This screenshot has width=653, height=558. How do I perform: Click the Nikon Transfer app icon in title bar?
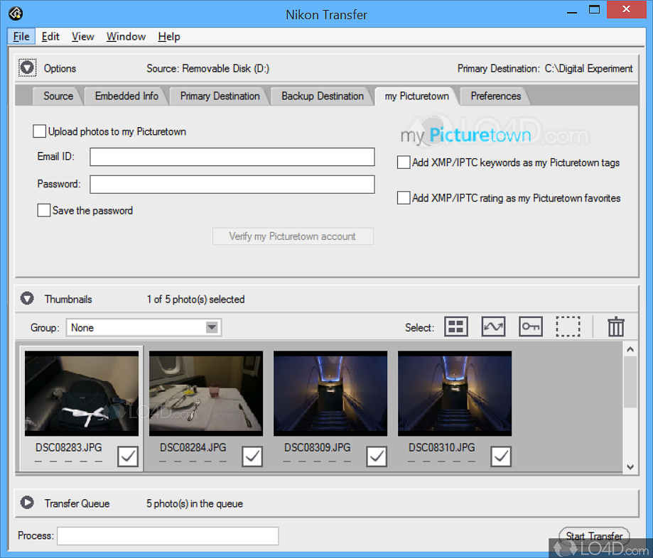click(x=16, y=13)
